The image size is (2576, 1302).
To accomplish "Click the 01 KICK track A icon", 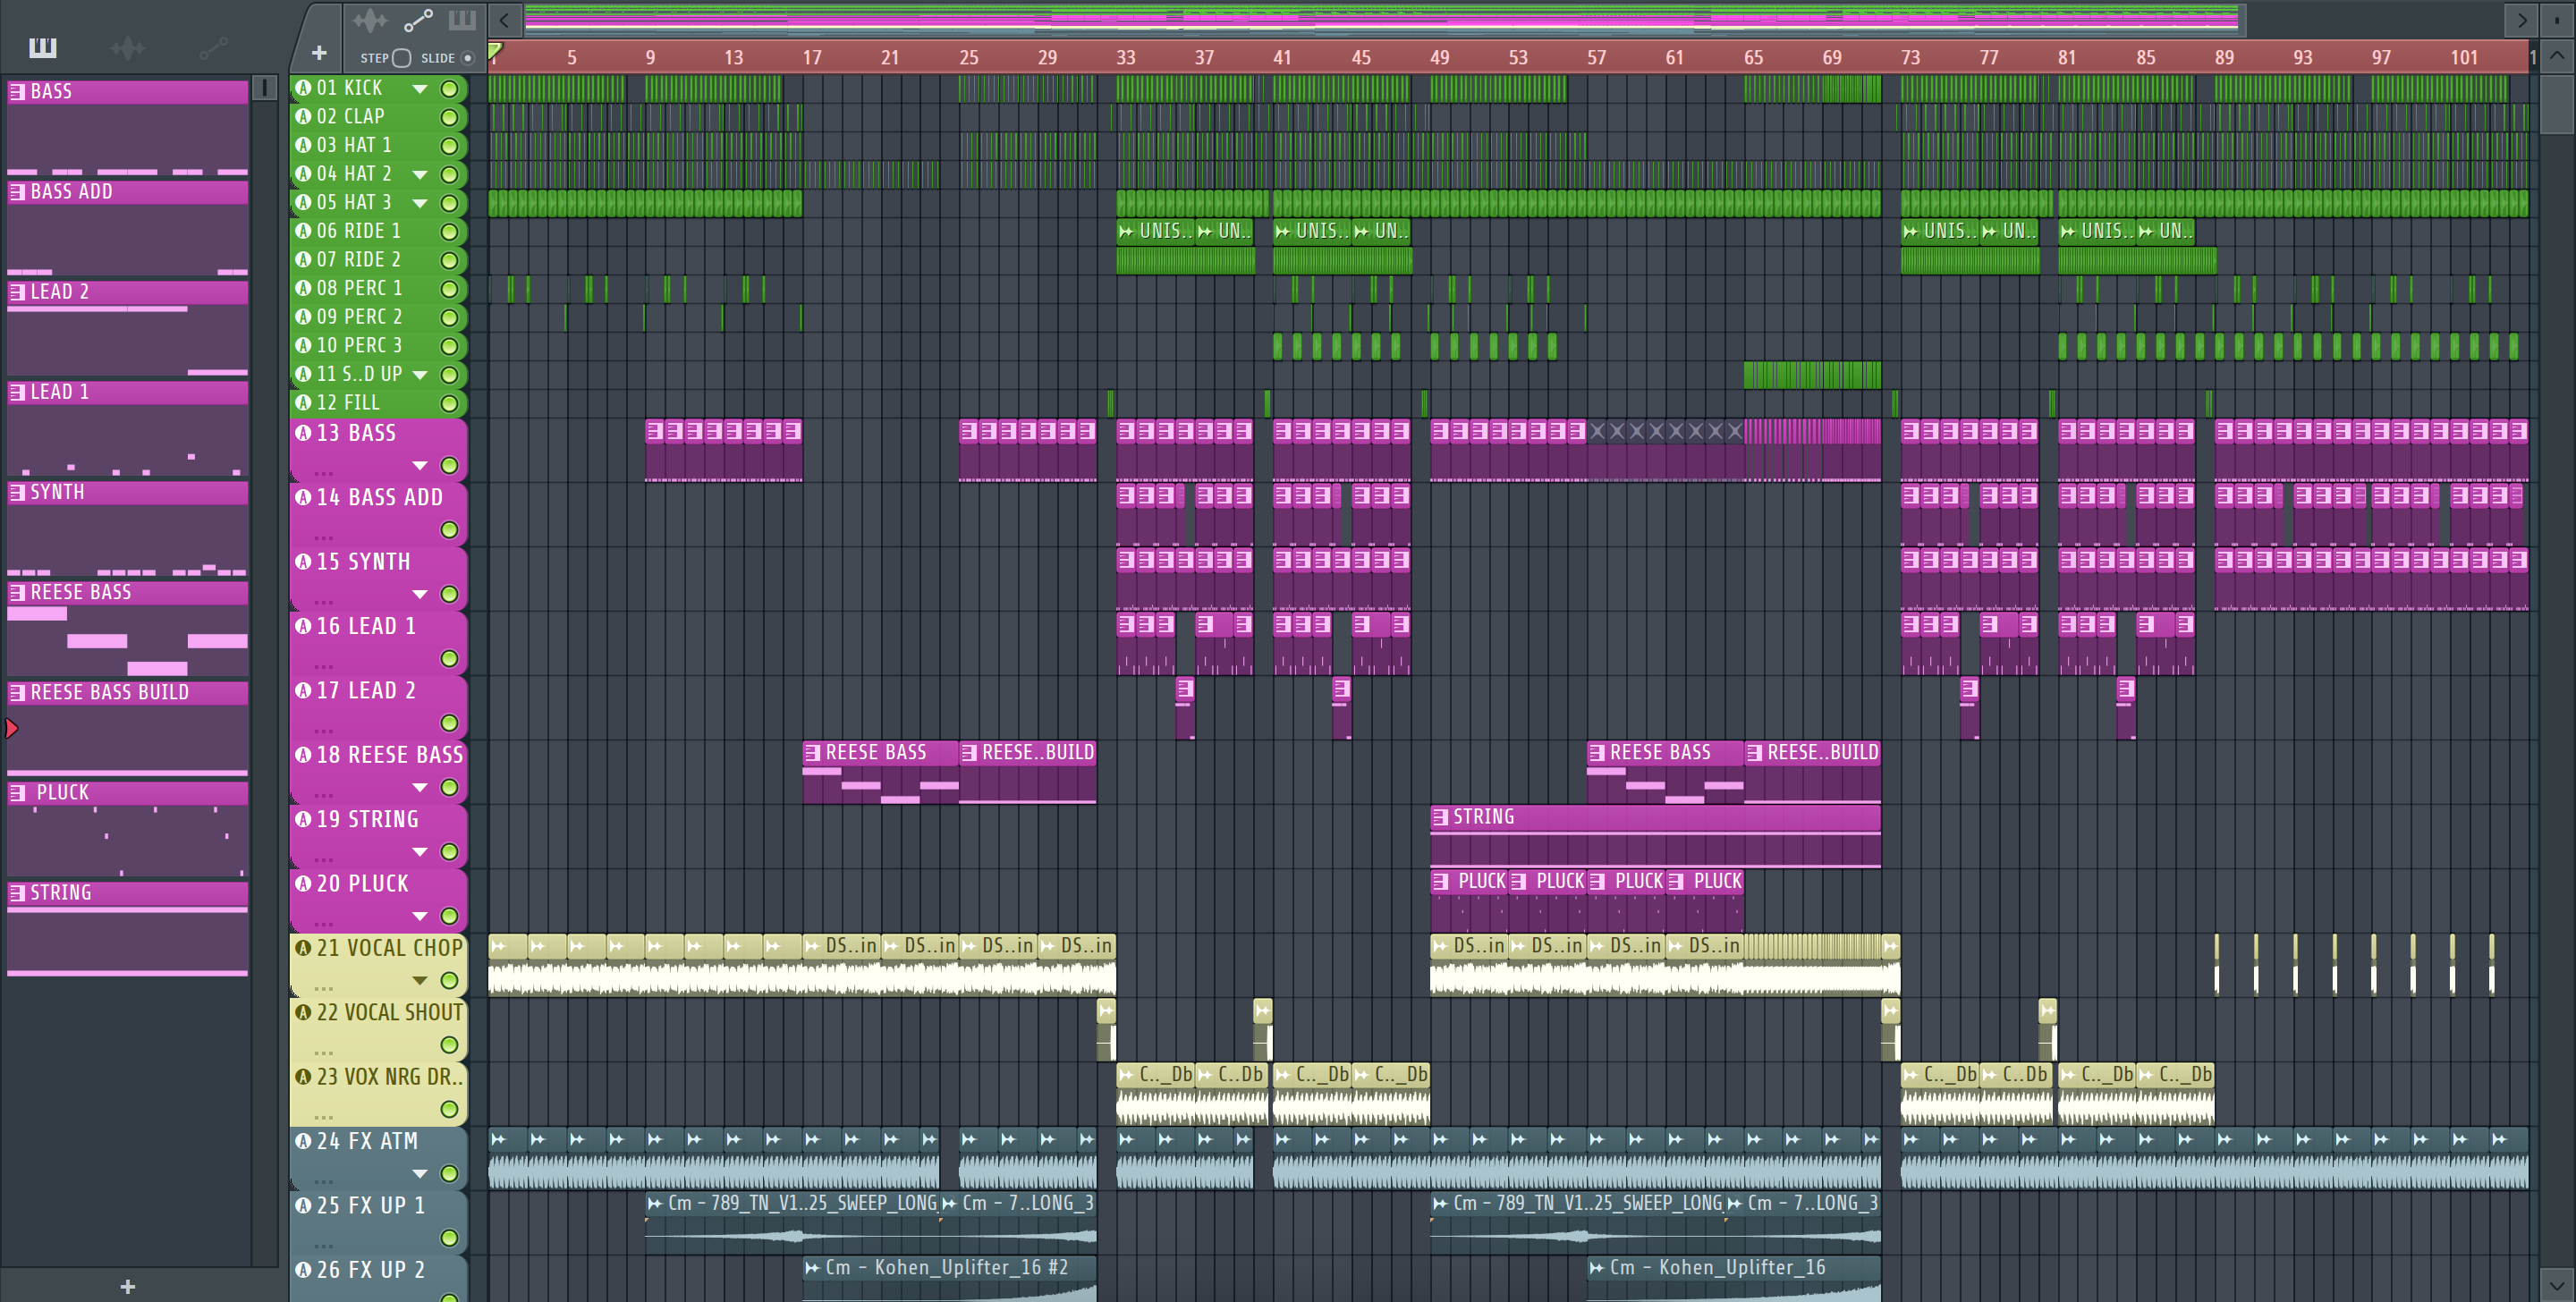I will pyautogui.click(x=303, y=88).
